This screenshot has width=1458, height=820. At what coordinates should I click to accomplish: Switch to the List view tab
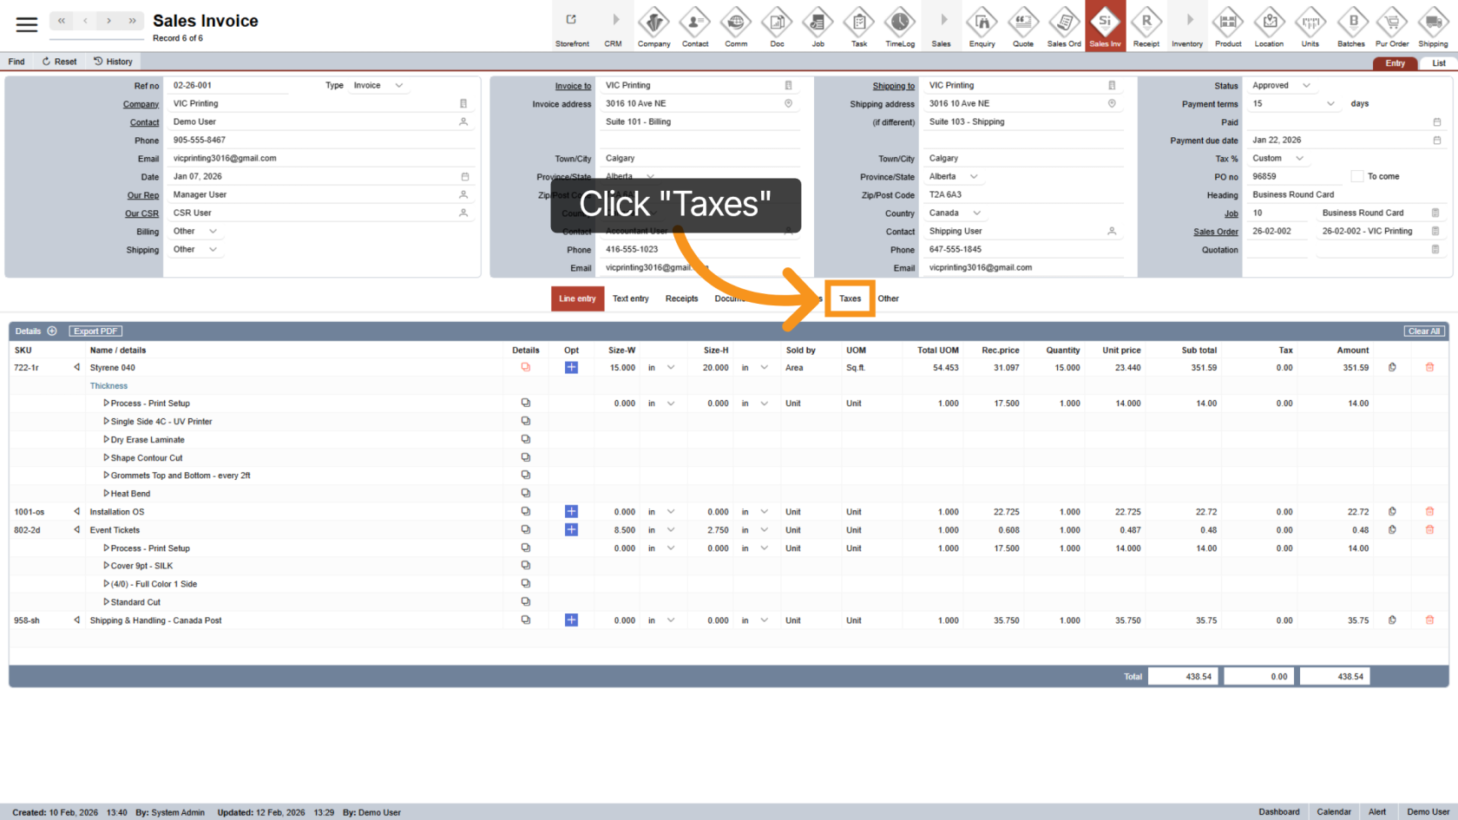pos(1438,62)
